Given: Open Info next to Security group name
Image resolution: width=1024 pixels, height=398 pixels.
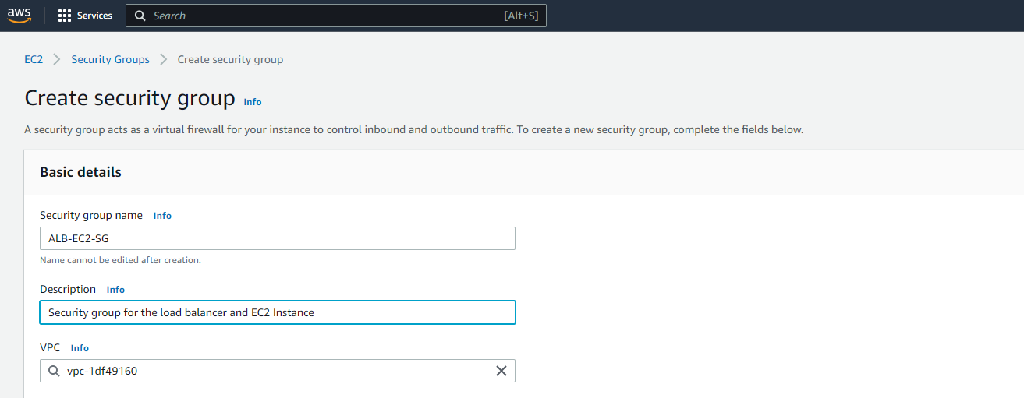Looking at the screenshot, I should point(162,216).
